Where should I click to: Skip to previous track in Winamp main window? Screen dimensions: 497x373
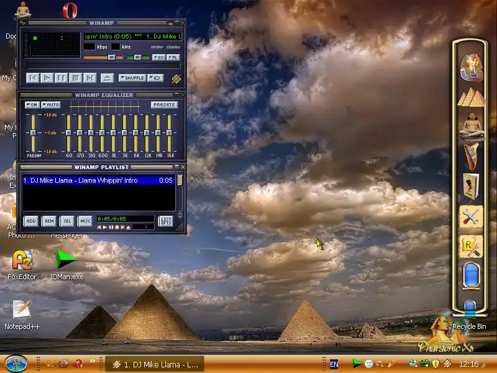(32, 78)
